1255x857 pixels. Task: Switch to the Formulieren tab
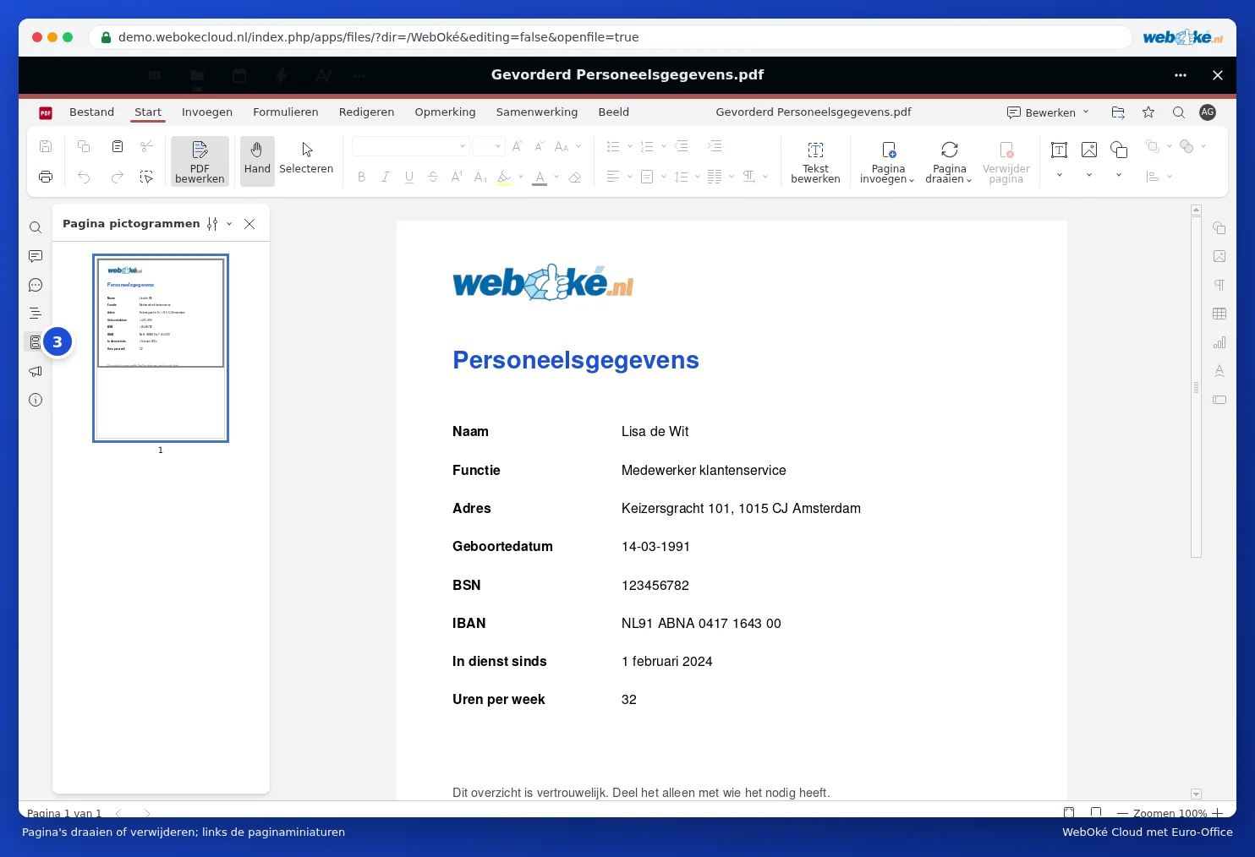pyautogui.click(x=286, y=112)
